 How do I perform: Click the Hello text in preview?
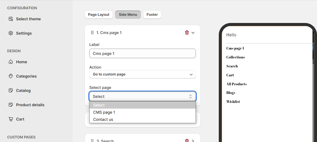point(231,35)
